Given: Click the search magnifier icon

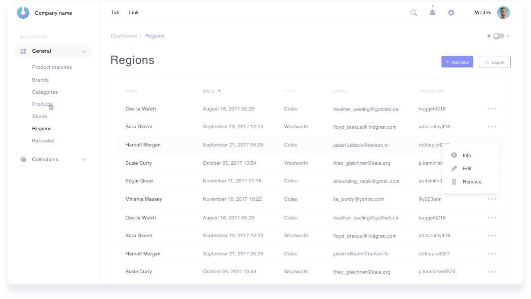Looking at the screenshot, I should pyautogui.click(x=413, y=13).
